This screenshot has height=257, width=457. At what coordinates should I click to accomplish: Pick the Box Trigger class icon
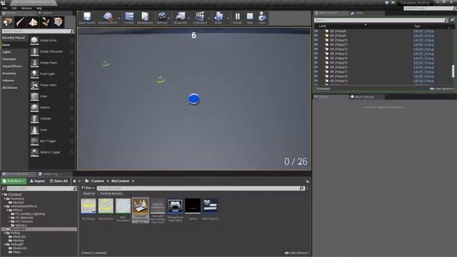[34, 141]
